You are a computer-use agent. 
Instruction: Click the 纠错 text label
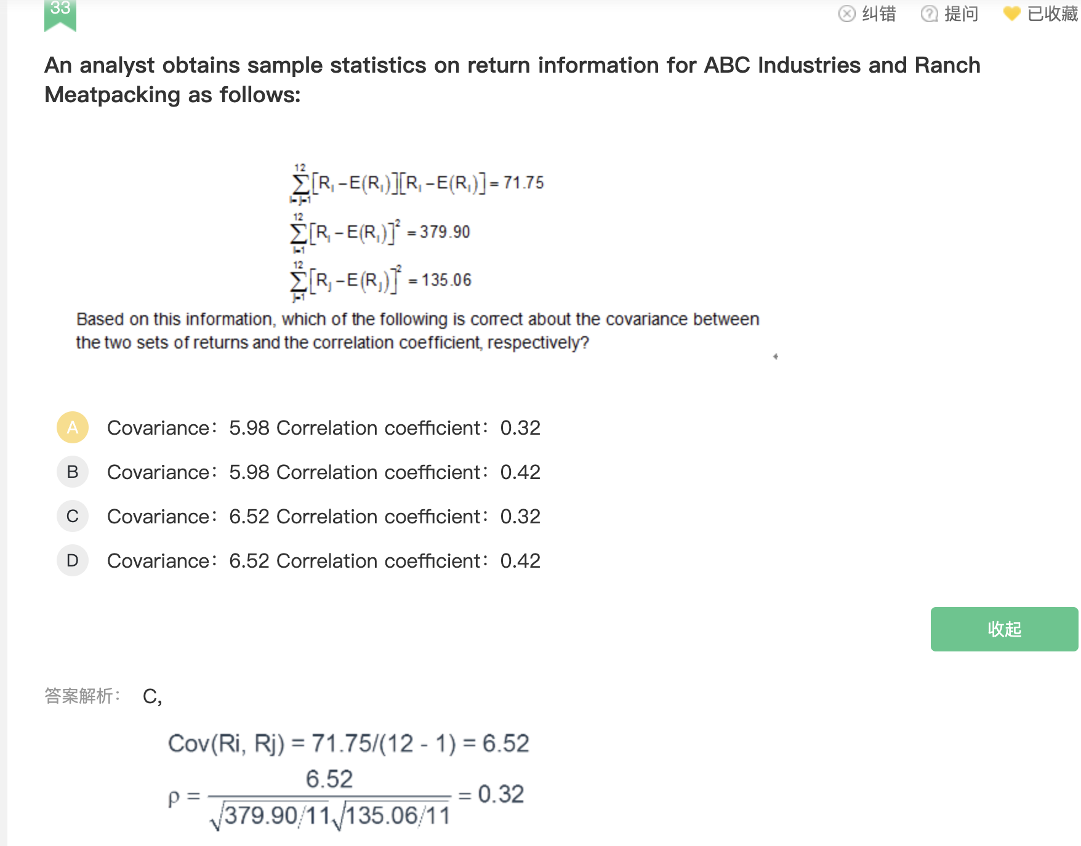(x=878, y=14)
